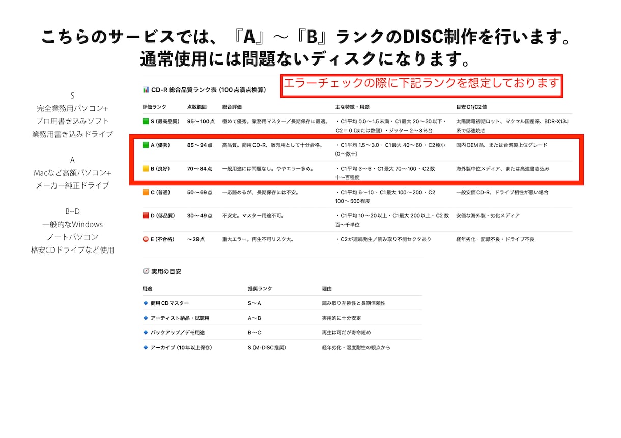Viewport: 621px width, 438px height.
Task: Click the orange square icon for C (普通)
Action: tap(146, 193)
